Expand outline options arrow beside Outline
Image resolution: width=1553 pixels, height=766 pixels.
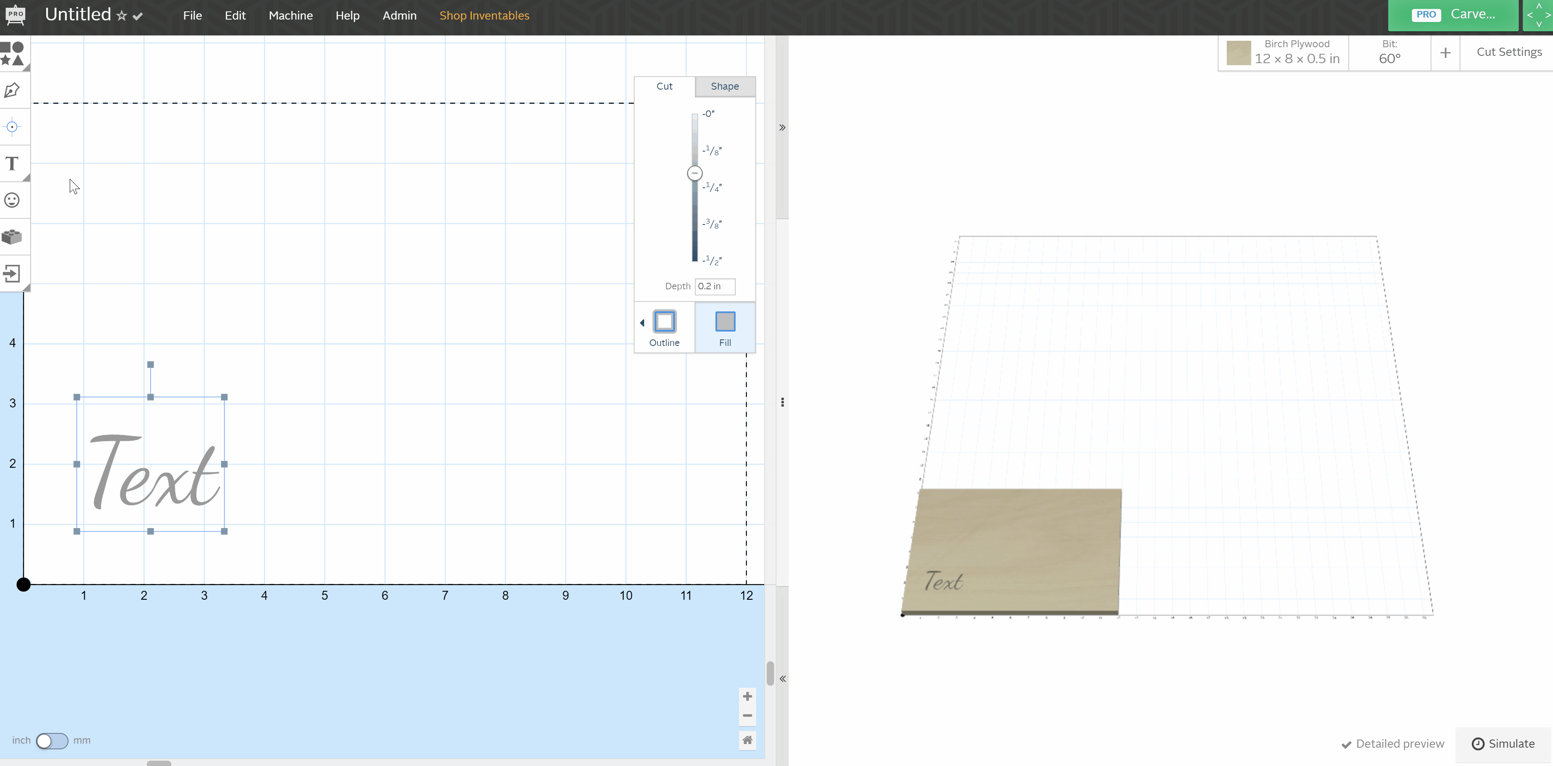pos(642,323)
